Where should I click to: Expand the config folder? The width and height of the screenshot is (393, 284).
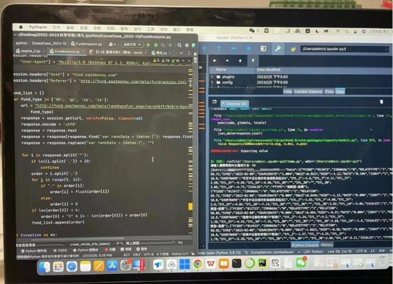click(212, 82)
